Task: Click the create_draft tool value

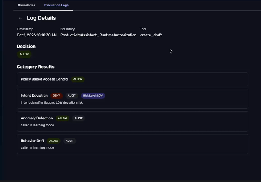Action: coord(151,35)
